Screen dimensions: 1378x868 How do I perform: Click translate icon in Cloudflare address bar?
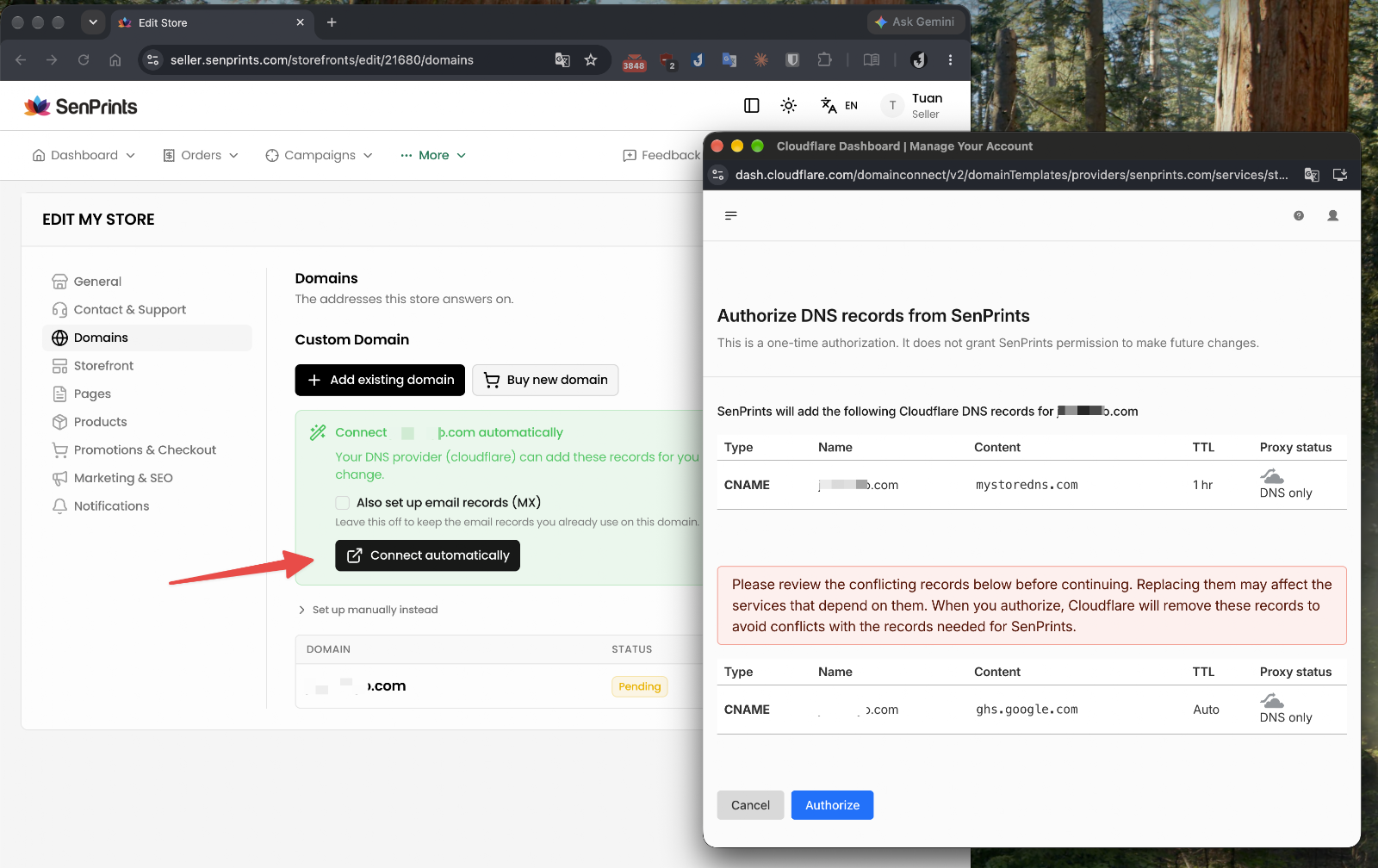1312,175
